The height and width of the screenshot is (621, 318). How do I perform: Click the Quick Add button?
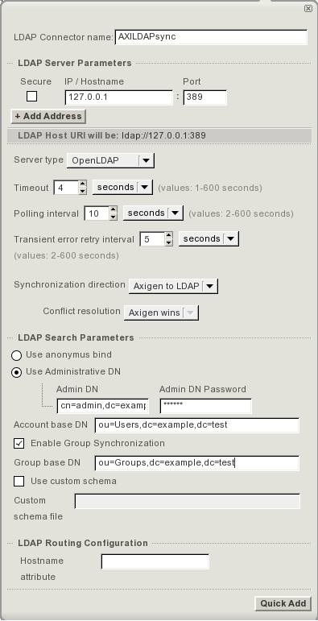pos(283,603)
